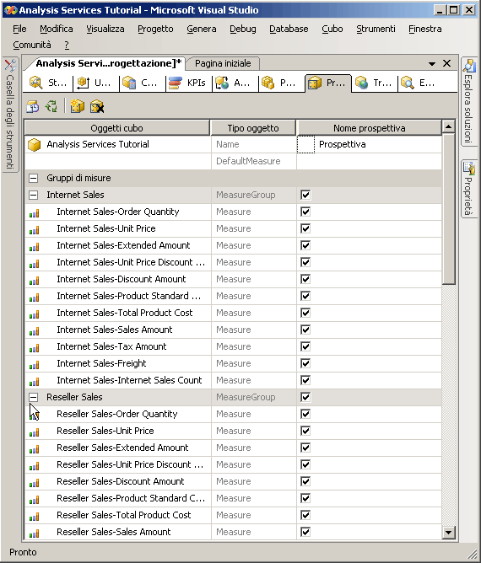This screenshot has width=481, height=563.
Task: Open the active files dropdown arrow
Action: (432, 64)
